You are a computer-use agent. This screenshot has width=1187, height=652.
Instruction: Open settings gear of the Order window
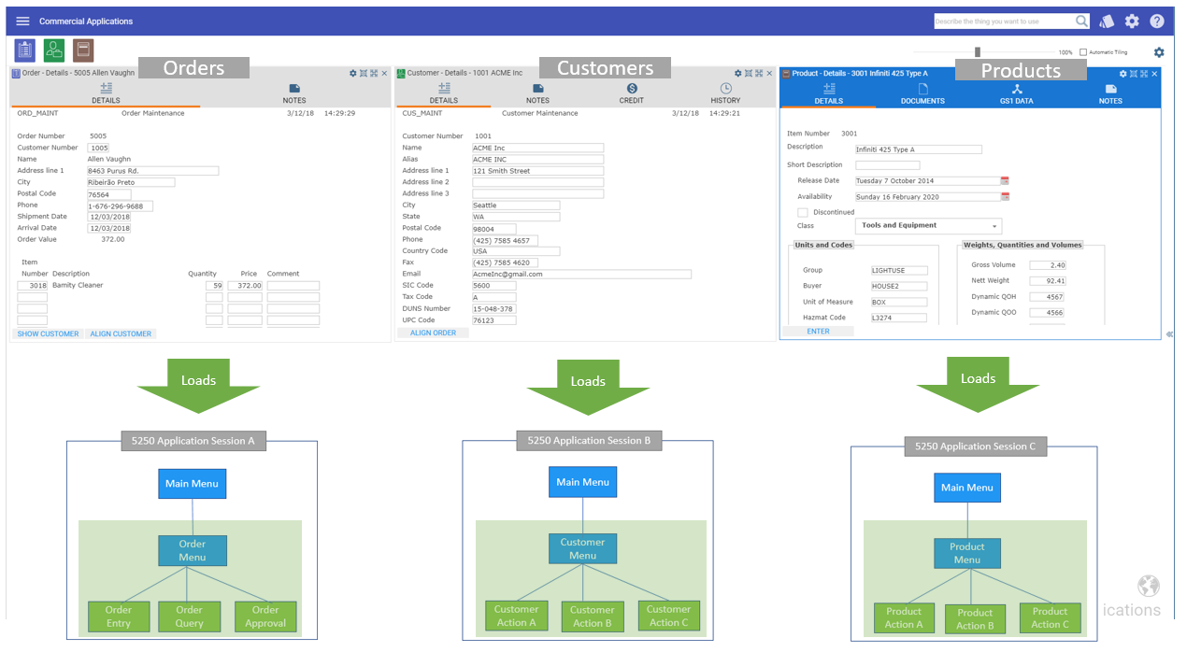353,73
